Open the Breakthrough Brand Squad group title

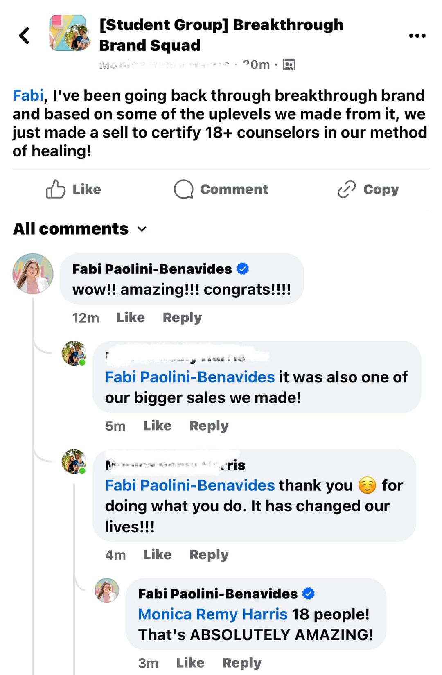click(x=221, y=35)
